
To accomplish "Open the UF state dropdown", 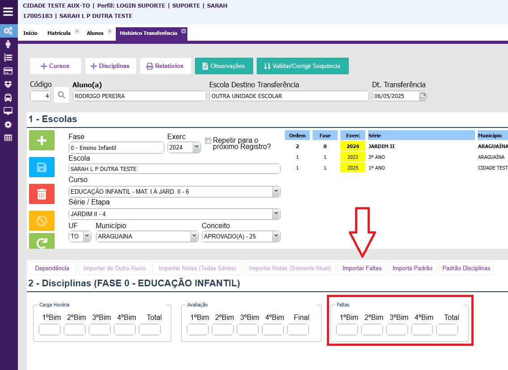I will (x=87, y=236).
